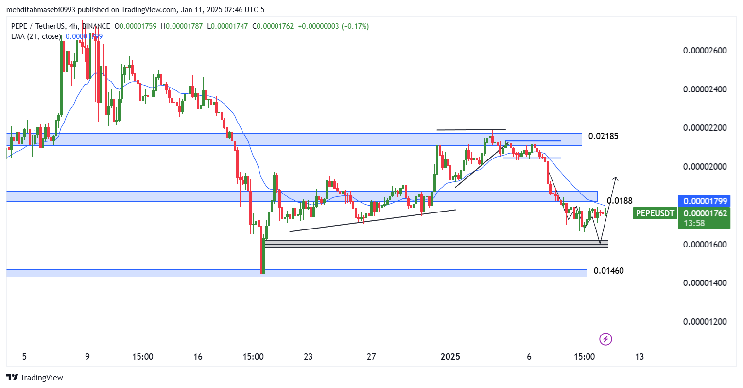Click the high price value H0.00001787
Image resolution: width=743 pixels, height=388 pixels.
pos(181,26)
